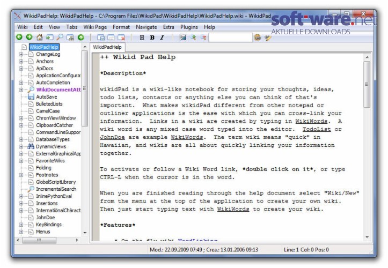Open the Navigate menu
Screen dimensions: 388x268
(147, 27)
